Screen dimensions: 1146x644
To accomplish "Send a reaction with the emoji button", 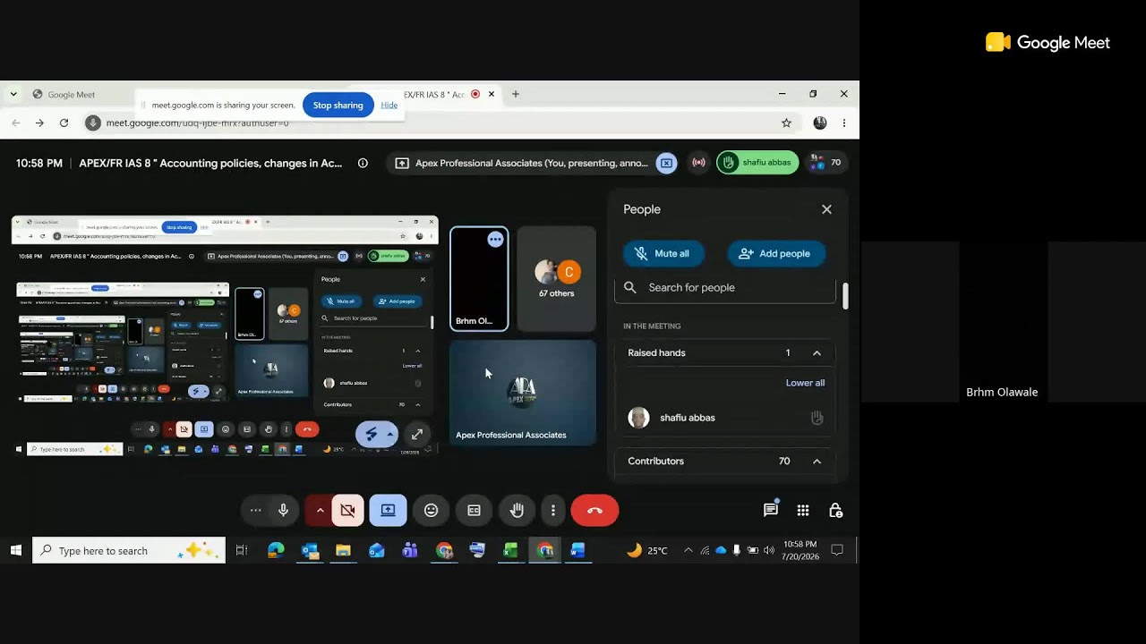I will click(431, 511).
